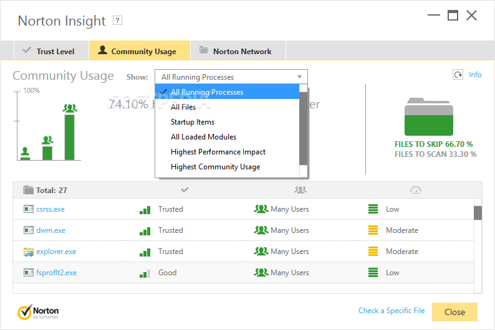Choose Highest Community Usage option
Screen dimensions: 495x330
pyautogui.click(x=227, y=167)
